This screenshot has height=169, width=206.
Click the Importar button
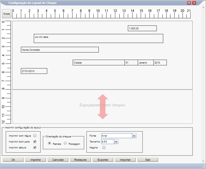125,160
